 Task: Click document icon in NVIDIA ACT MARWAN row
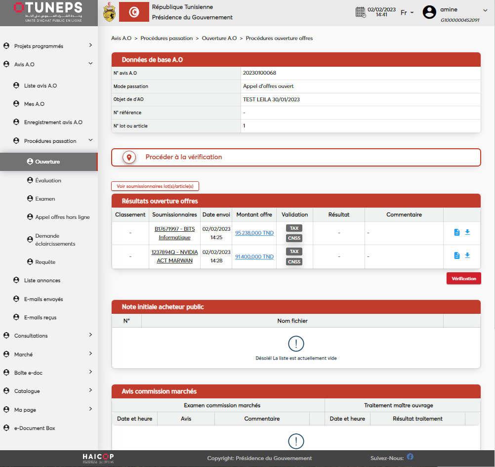point(457,255)
